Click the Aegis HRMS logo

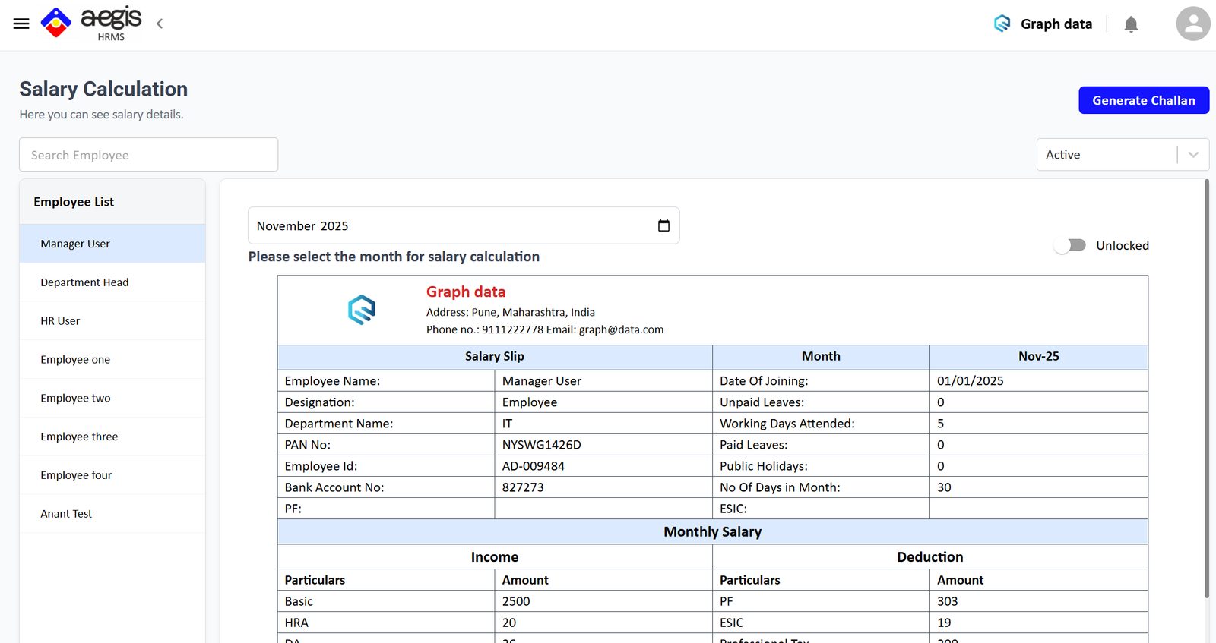91,23
